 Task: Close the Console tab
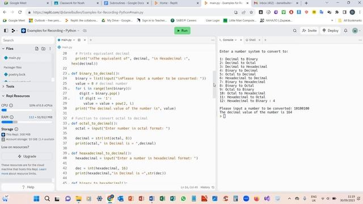point(240,40)
